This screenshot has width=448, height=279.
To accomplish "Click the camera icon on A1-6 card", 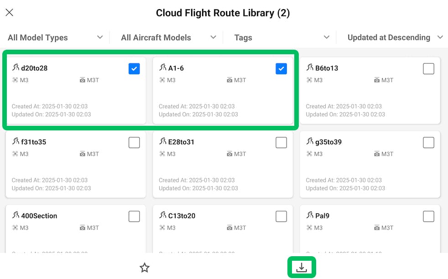I will tap(229, 80).
